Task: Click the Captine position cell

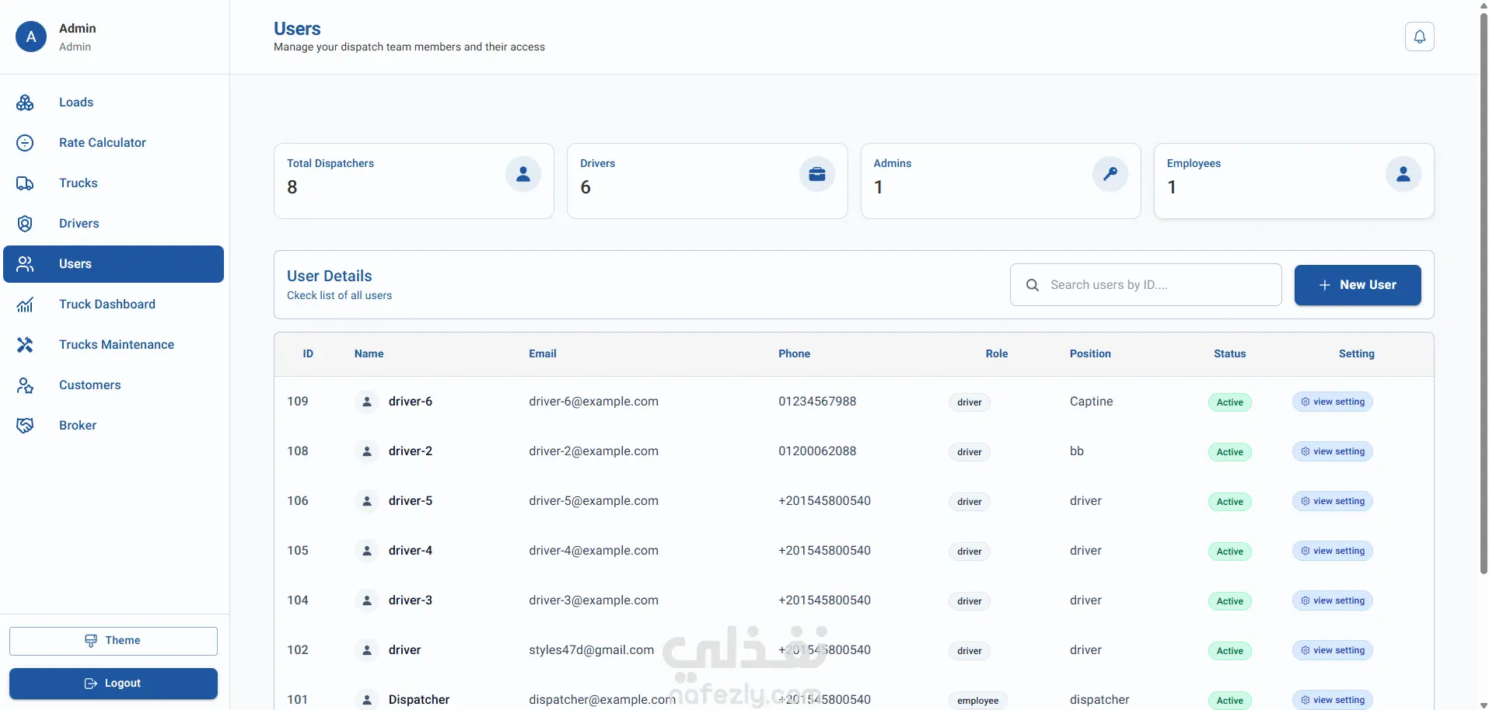Action: [x=1092, y=402]
